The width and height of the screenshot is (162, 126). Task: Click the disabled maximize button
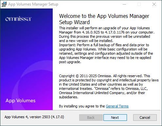point(139,4)
